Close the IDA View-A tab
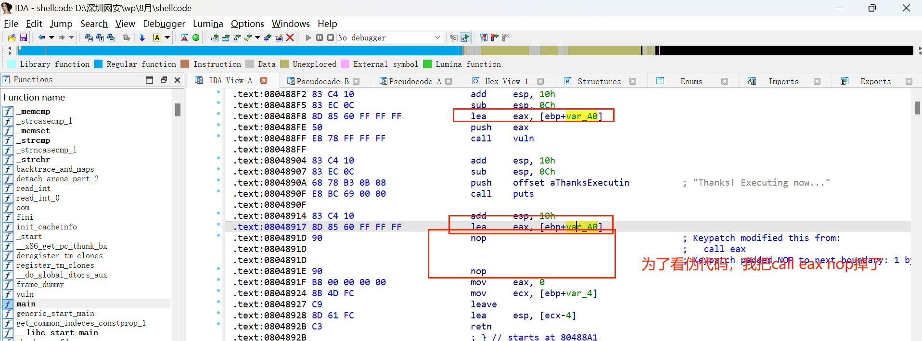 (264, 80)
